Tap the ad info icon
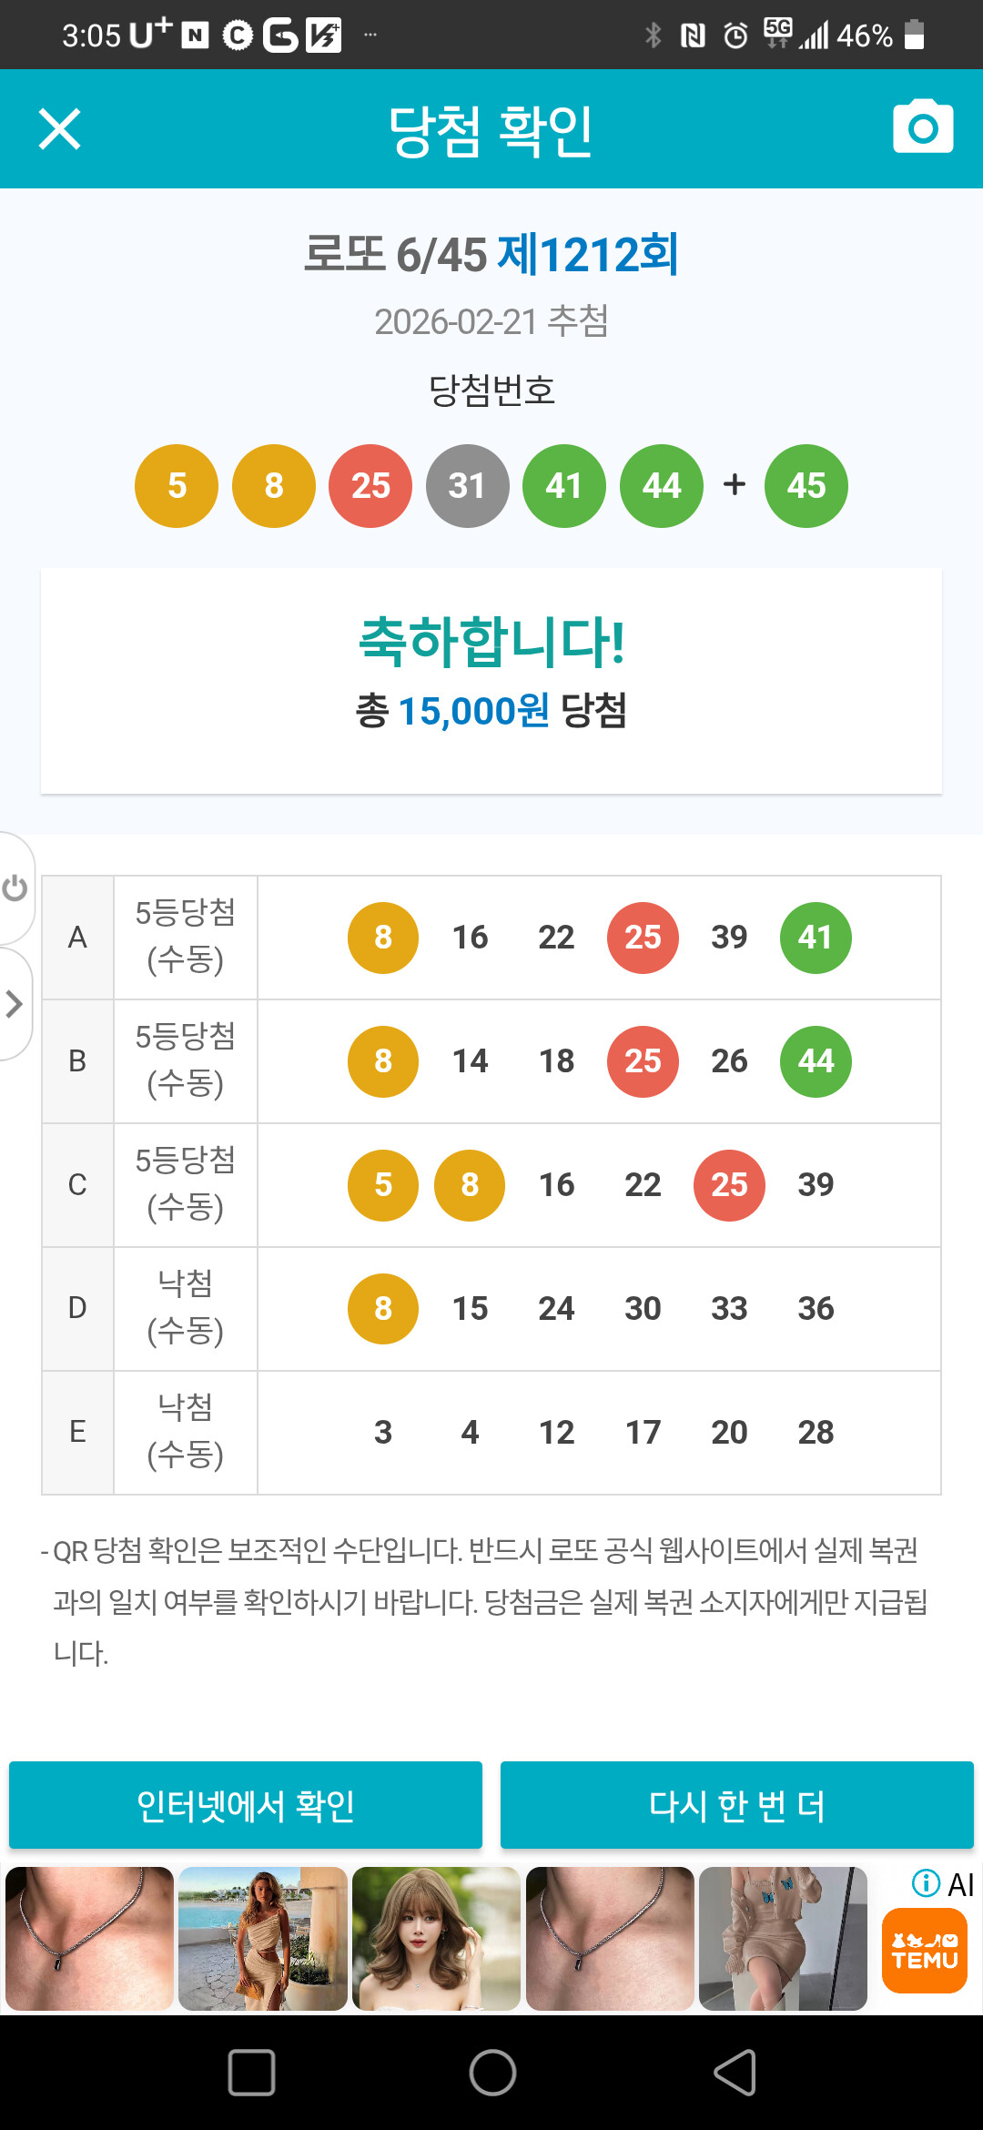The width and height of the screenshot is (983, 2130). tap(926, 1882)
